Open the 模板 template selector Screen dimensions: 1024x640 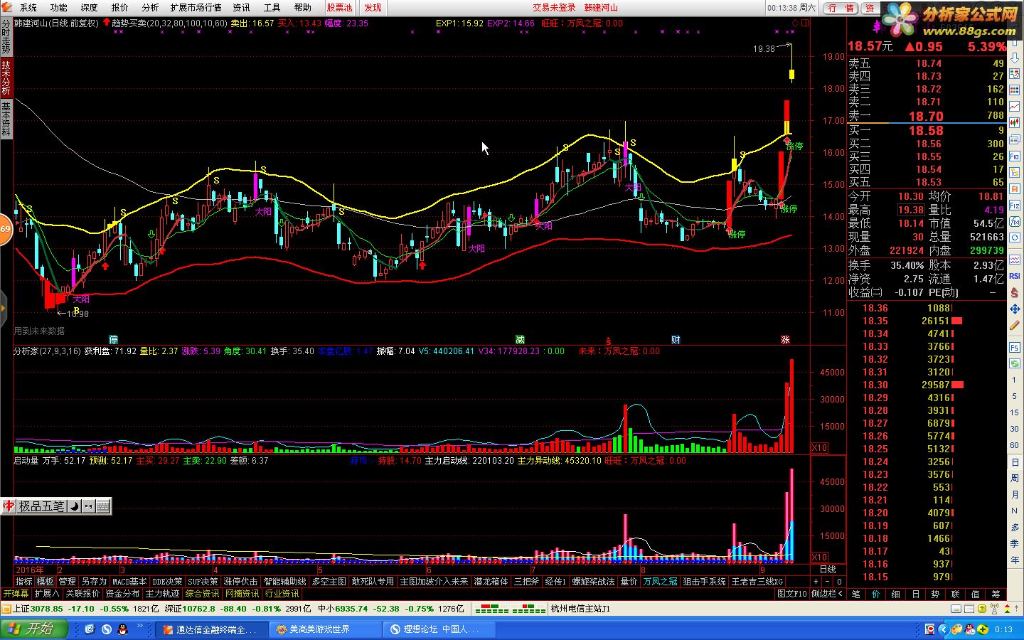[x=45, y=582]
